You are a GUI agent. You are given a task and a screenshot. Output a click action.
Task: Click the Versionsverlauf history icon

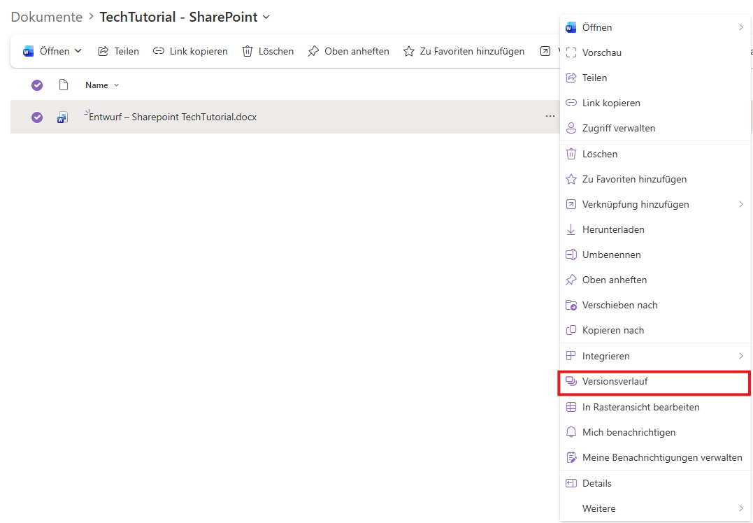pos(571,381)
